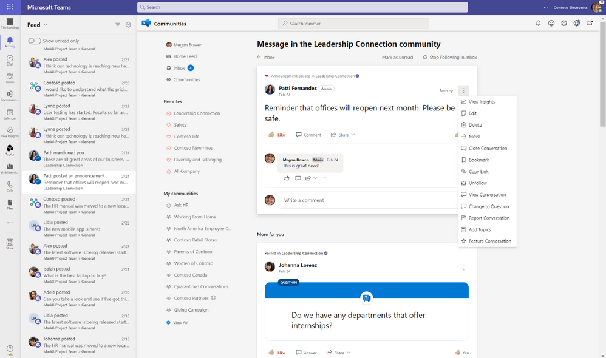The image size is (606, 358).
Task: Select Bookmark in the post menu
Action: 488,160
